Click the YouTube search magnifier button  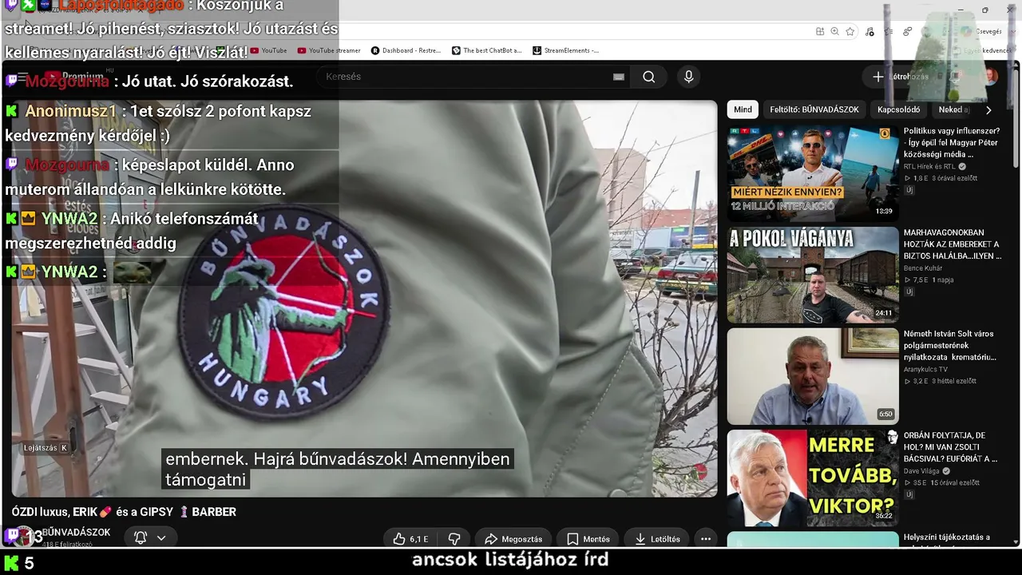click(648, 77)
